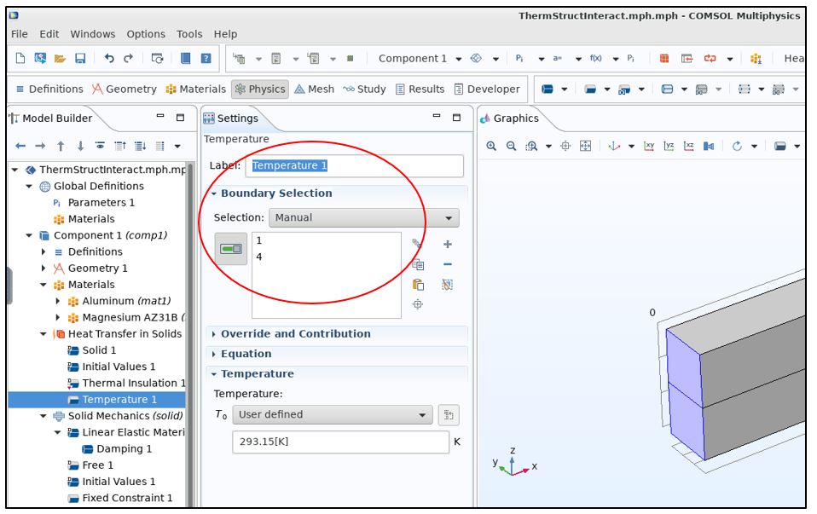
Task: Set Graphics to XZ view
Action: click(688, 147)
